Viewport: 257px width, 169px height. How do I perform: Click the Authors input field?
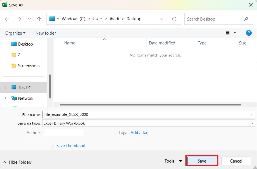pyautogui.click(x=64, y=133)
